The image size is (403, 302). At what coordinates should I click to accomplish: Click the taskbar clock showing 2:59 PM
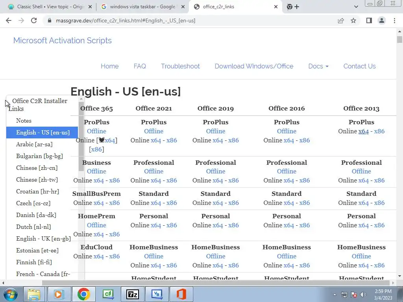pos(383,295)
